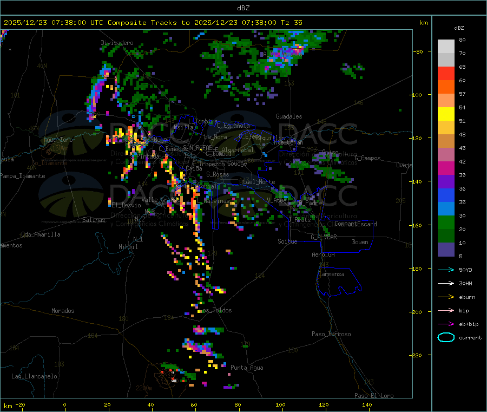
Task: Click the '-20' tick on horizontal km axis
Action: pos(21,404)
